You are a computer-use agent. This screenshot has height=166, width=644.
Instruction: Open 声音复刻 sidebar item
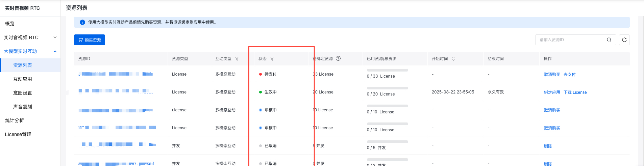[x=23, y=107]
